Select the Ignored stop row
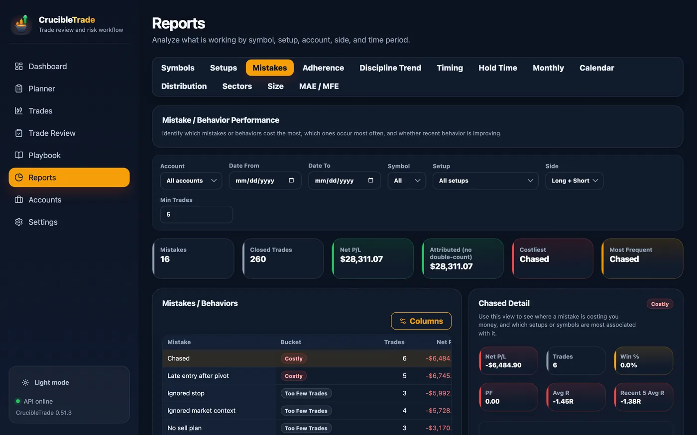The width and height of the screenshot is (697, 435). [307, 393]
